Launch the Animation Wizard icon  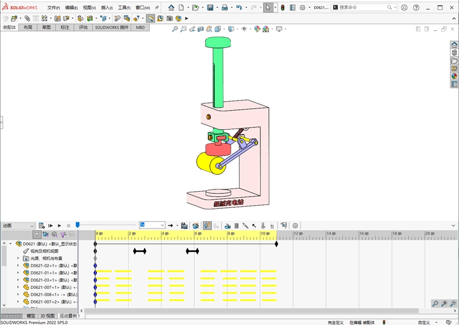point(196,226)
